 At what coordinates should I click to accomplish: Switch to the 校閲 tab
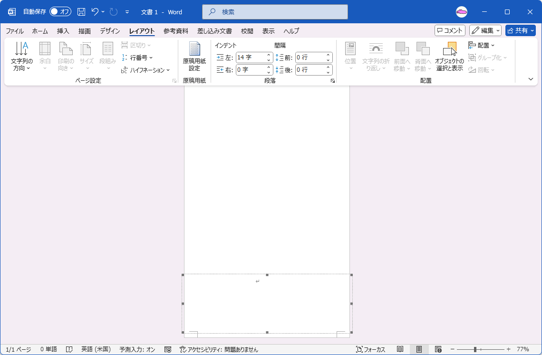point(247,31)
